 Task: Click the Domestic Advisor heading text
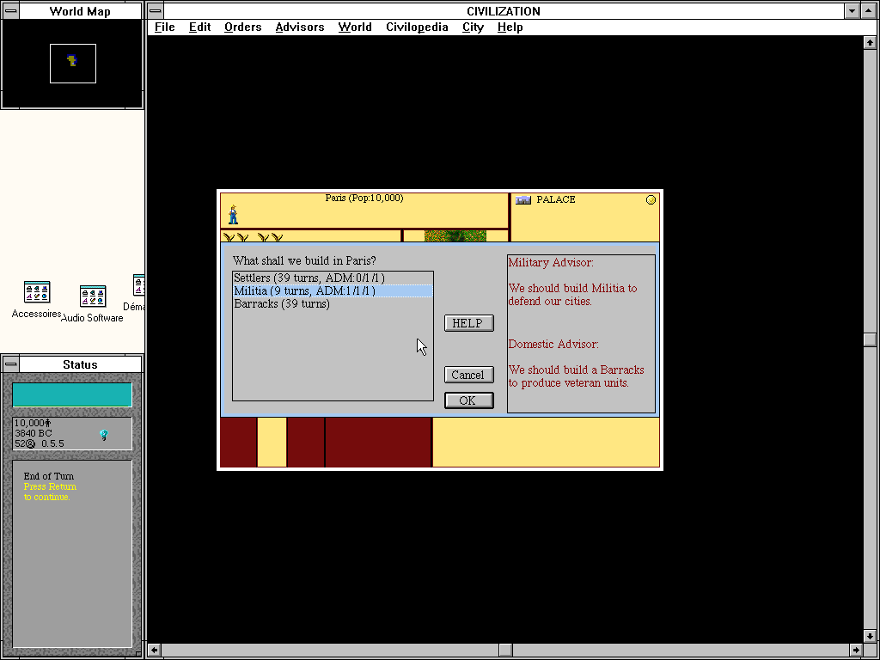(553, 344)
